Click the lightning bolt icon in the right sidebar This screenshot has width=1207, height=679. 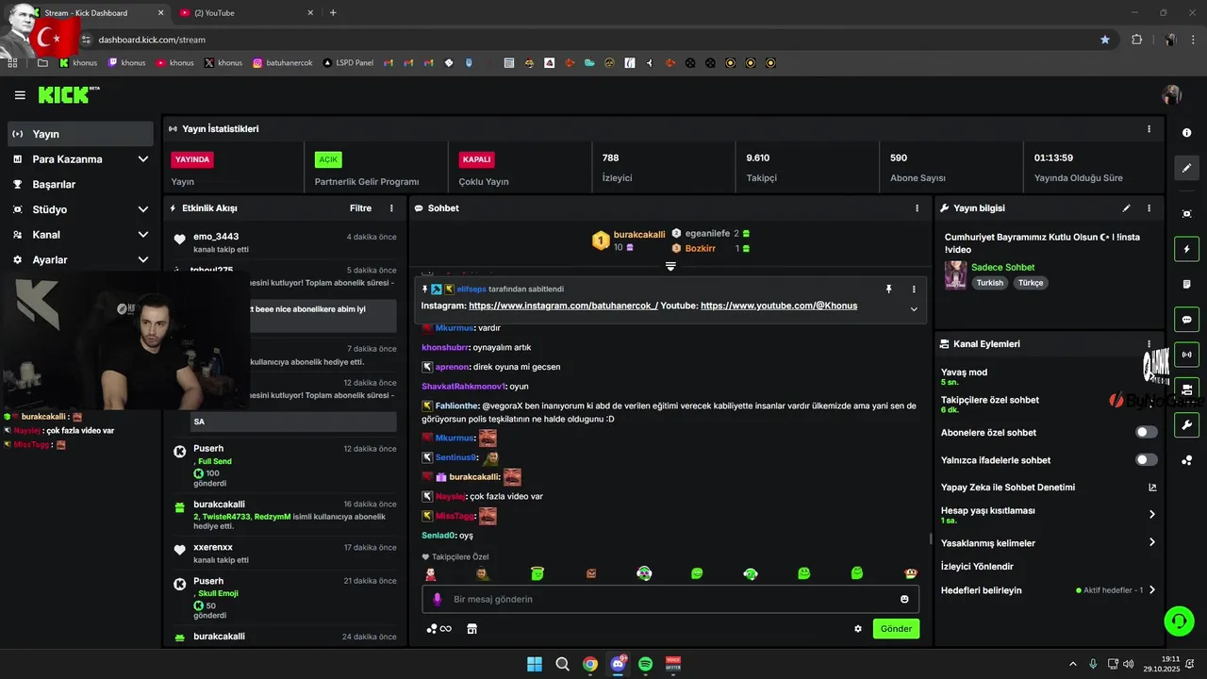coord(1186,249)
